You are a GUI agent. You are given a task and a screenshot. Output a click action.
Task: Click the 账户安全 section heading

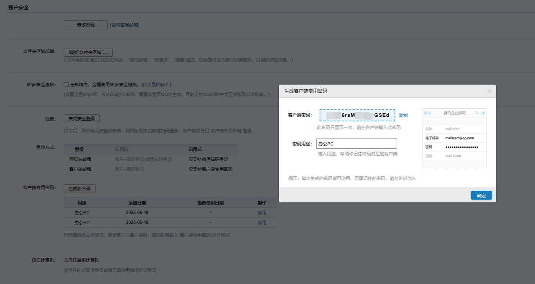[18, 8]
